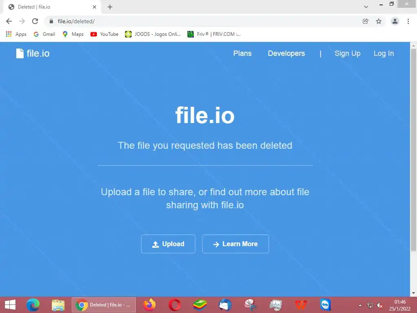Open the system monitor taskbar icon

[276, 305]
